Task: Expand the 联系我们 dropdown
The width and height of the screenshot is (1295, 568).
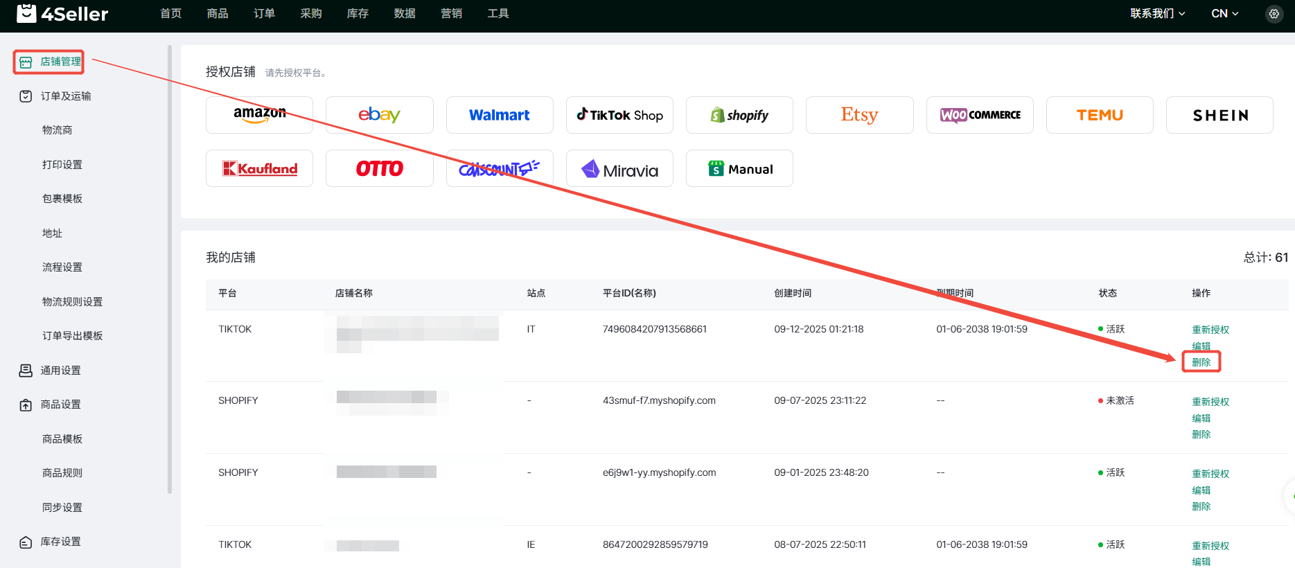Action: coord(1157,14)
